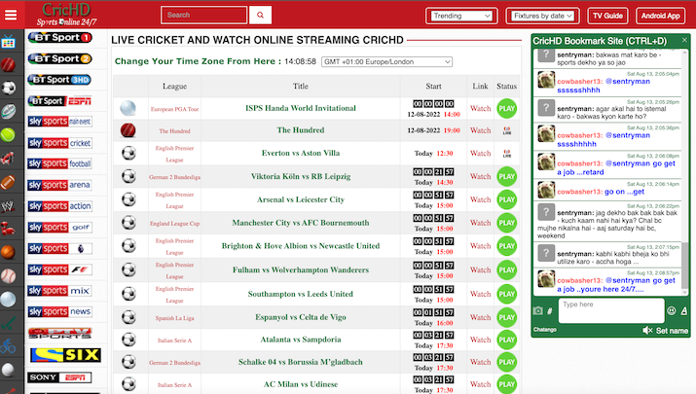Open the emoji smiley picker in chat

point(672,311)
